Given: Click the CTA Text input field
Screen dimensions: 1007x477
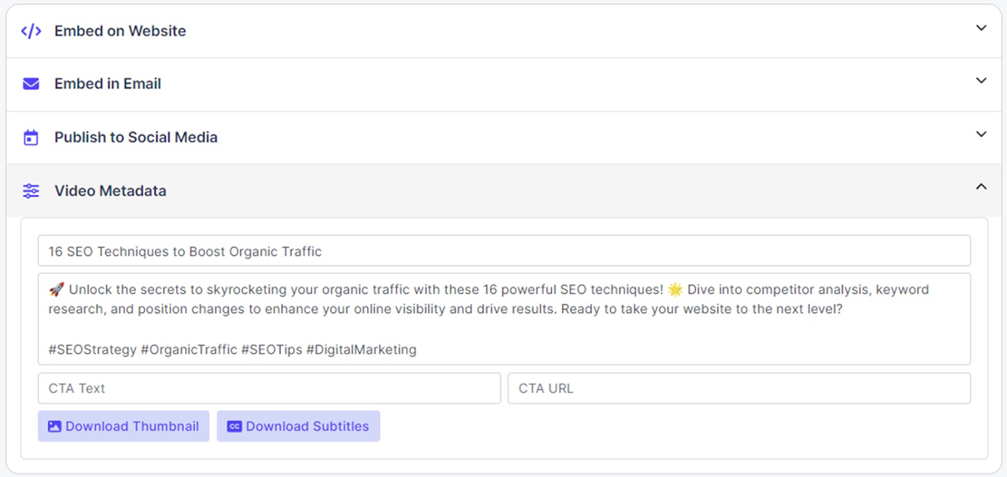Looking at the screenshot, I should [x=269, y=388].
